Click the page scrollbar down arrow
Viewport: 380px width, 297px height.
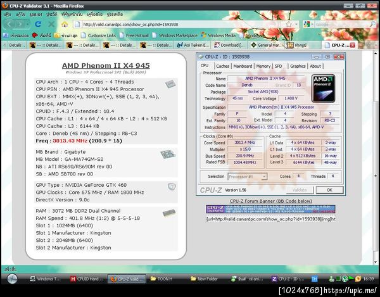(376, 262)
